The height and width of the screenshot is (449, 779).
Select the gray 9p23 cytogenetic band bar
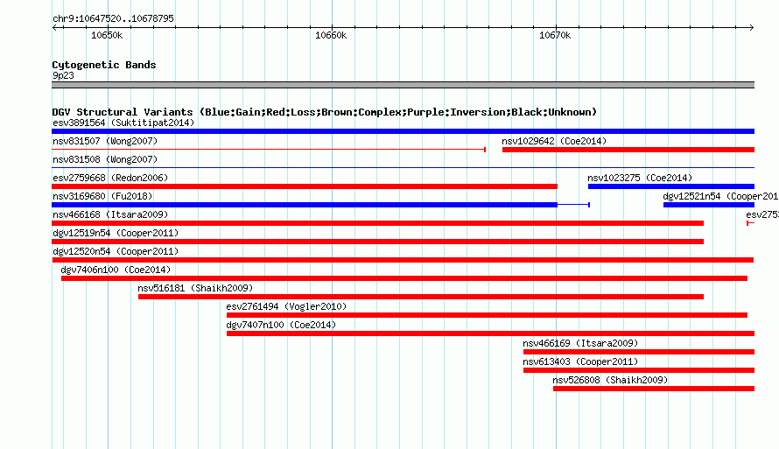coord(403,85)
